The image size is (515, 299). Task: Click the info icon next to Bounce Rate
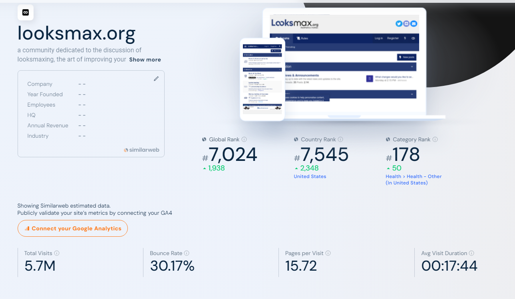click(187, 253)
